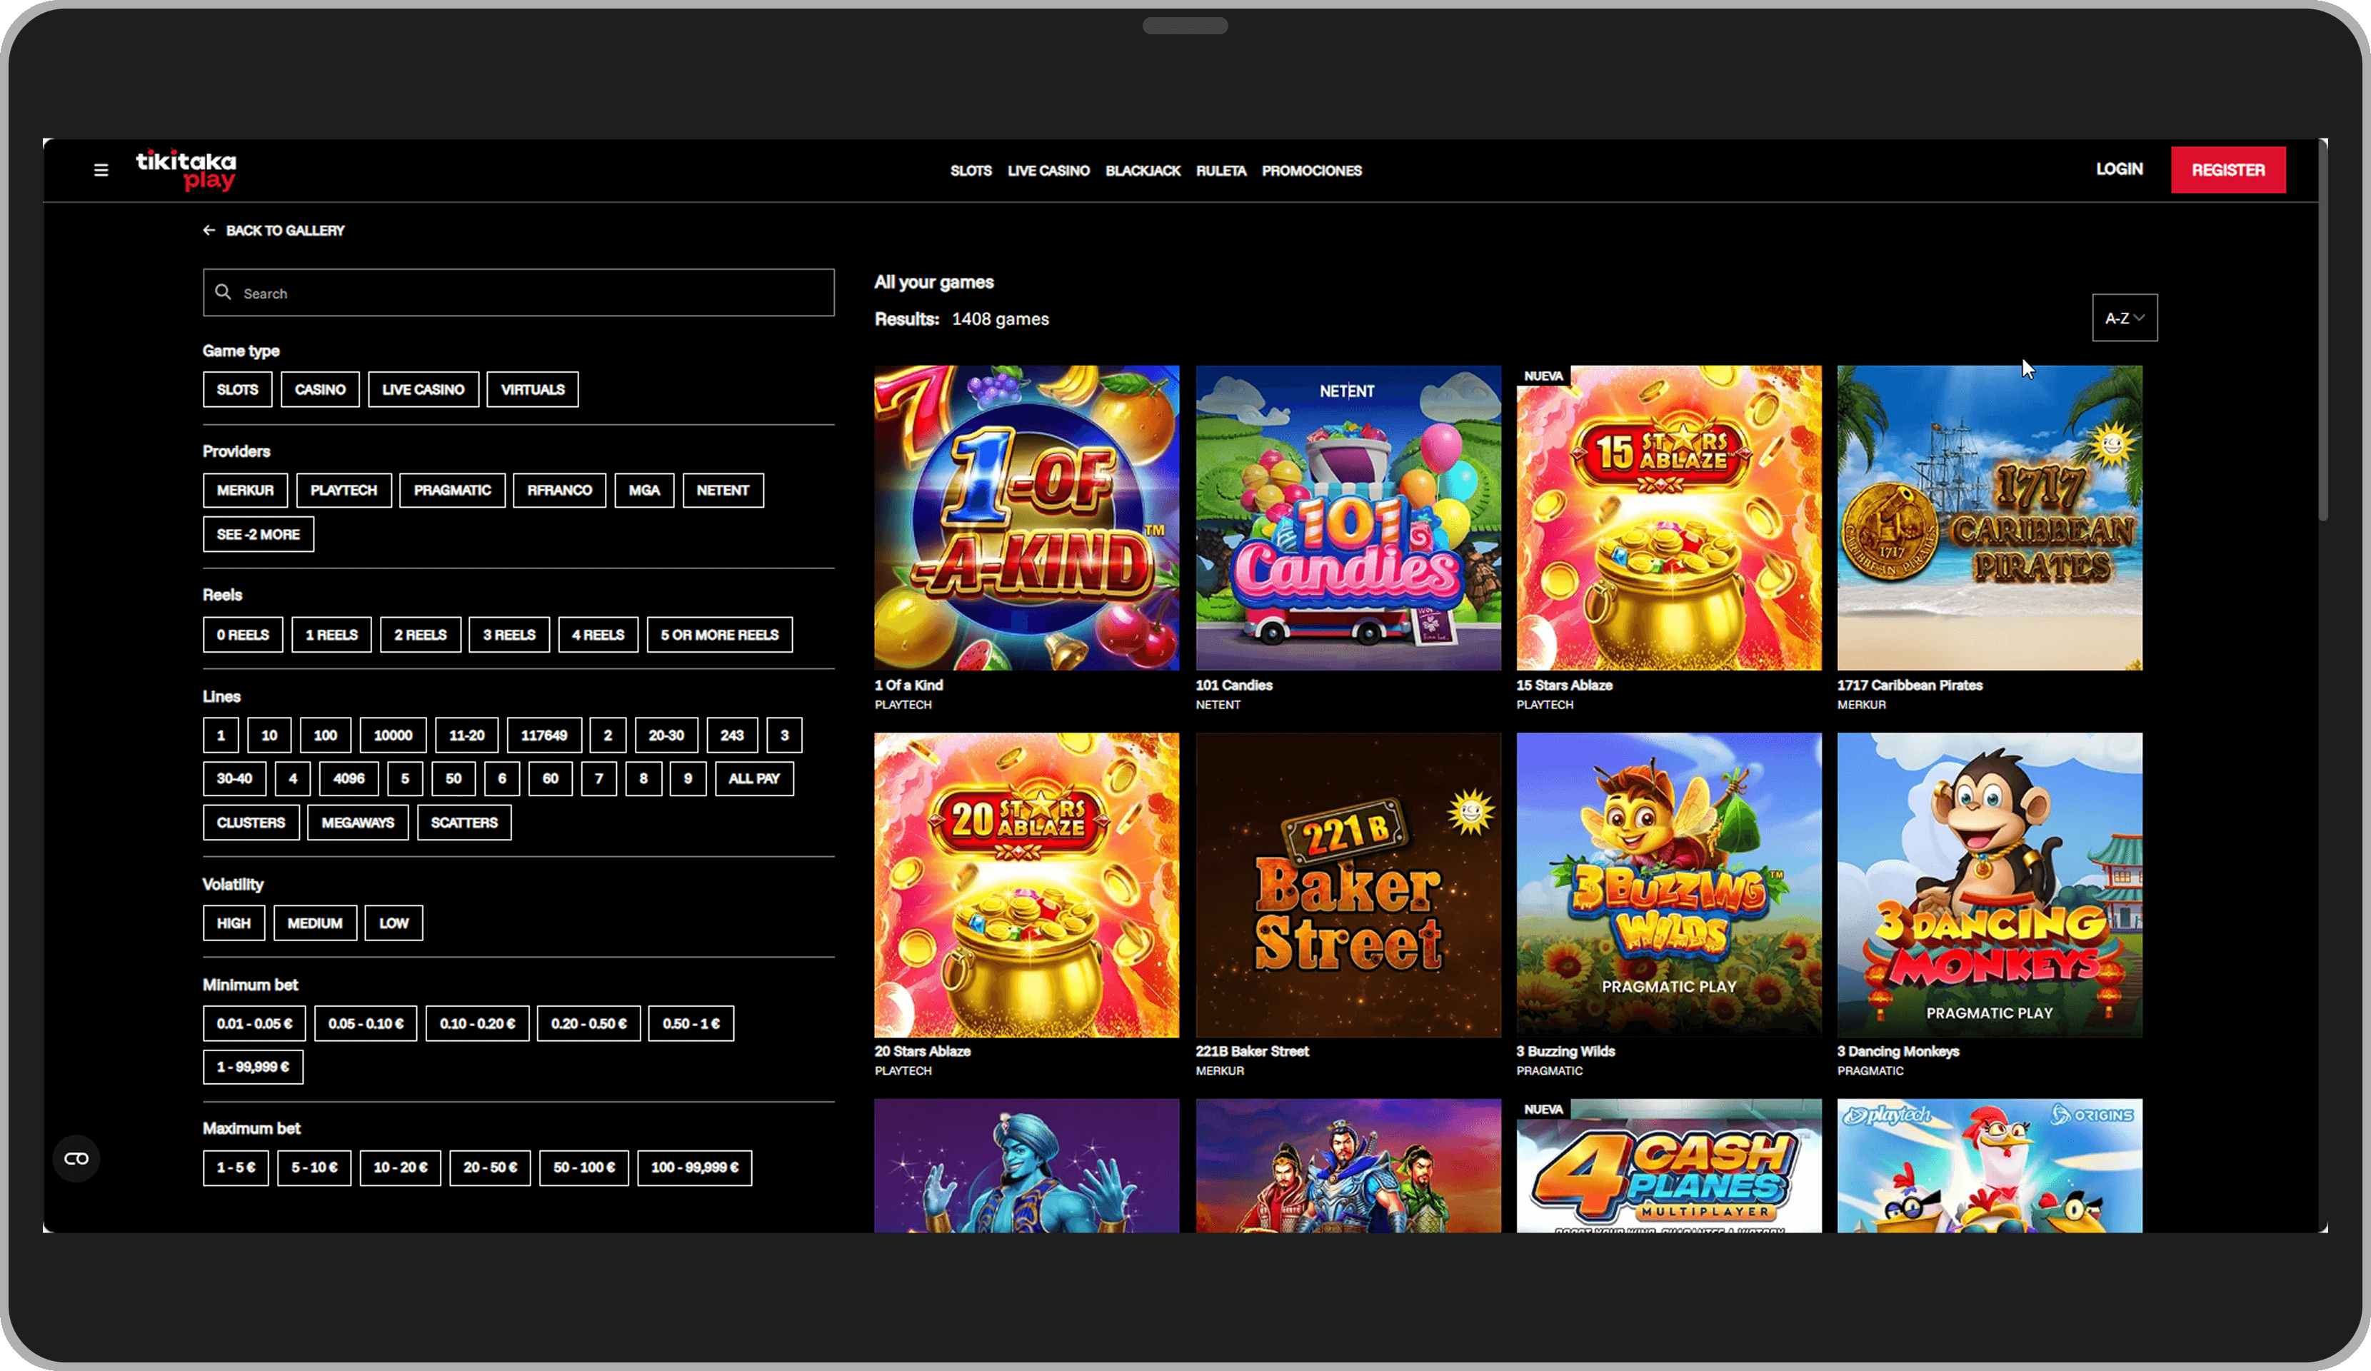The width and height of the screenshot is (2371, 1371).
Task: Launch the 101 Candies game tile
Action: pyautogui.click(x=1348, y=518)
